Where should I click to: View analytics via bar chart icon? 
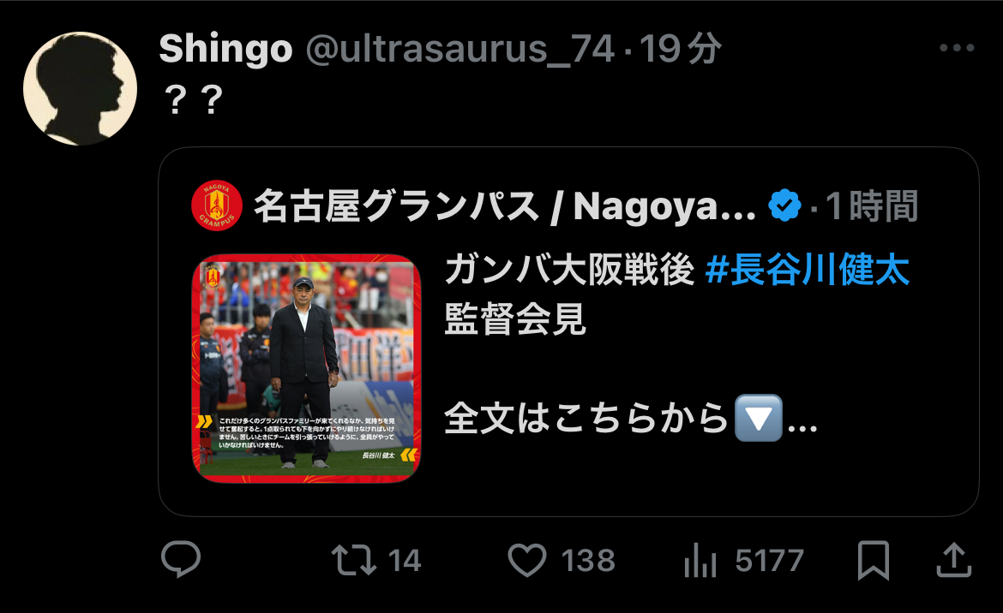[700, 561]
